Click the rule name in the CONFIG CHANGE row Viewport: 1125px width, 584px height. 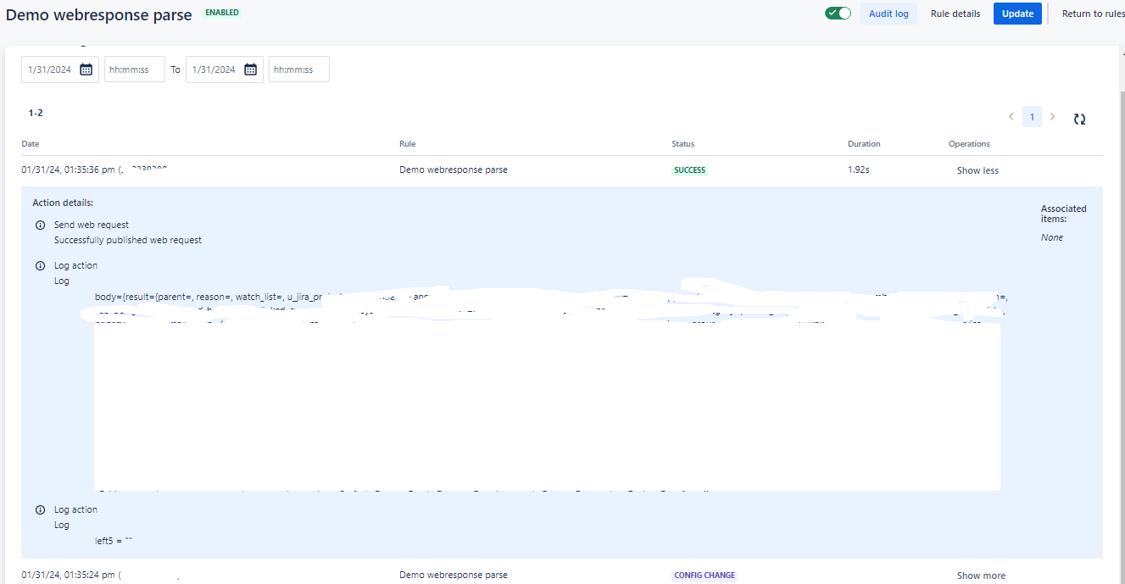tap(454, 576)
